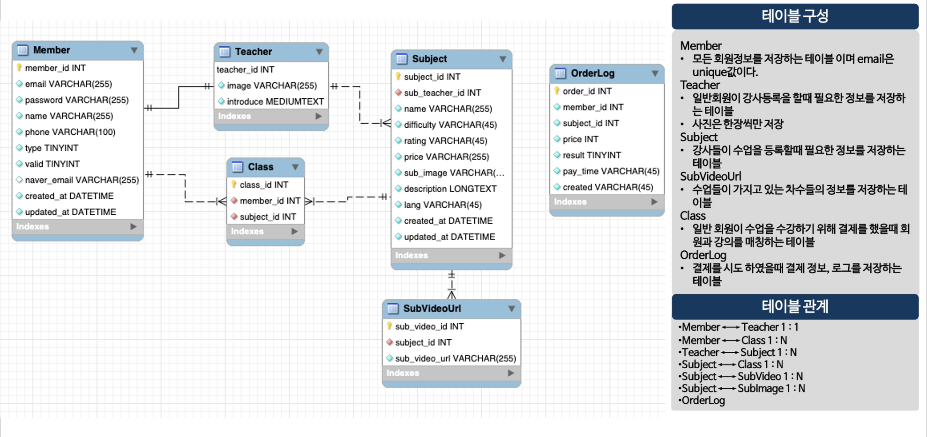
Task: Click the table icon in the Teacher header
Action: click(x=225, y=52)
